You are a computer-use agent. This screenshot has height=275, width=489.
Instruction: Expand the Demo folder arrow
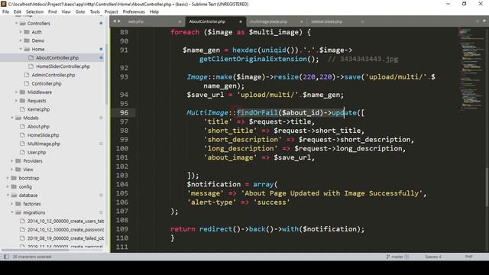(21, 40)
